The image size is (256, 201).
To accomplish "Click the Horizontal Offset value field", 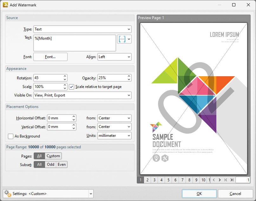I will (60, 118).
